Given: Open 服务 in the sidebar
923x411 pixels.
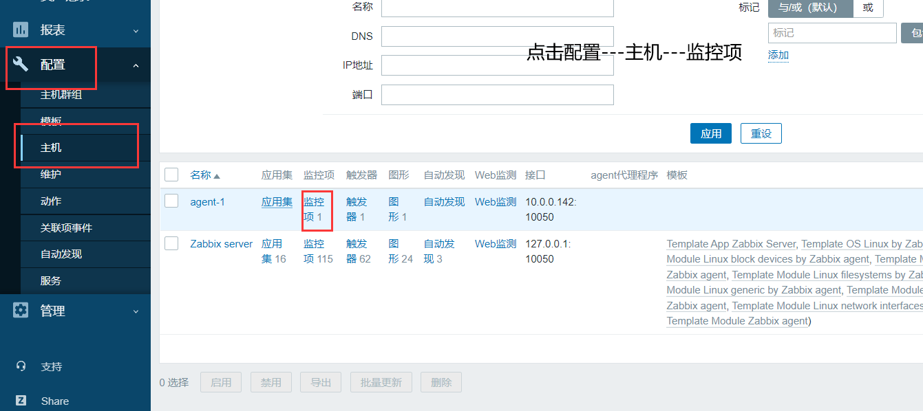Looking at the screenshot, I should (85, 281).
